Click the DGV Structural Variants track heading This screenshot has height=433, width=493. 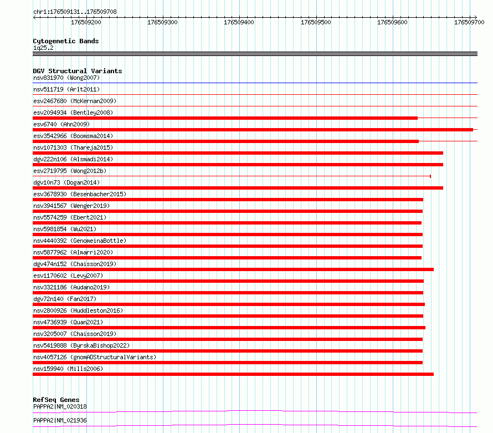[x=78, y=71]
